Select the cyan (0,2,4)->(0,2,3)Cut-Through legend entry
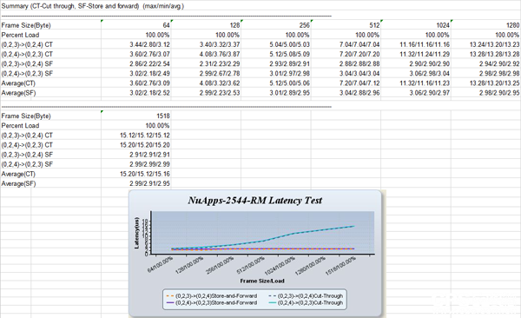 click(x=306, y=303)
